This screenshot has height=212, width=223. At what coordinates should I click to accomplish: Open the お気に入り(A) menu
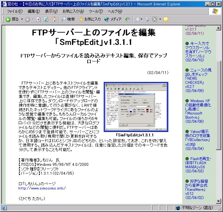coord(73,11)
